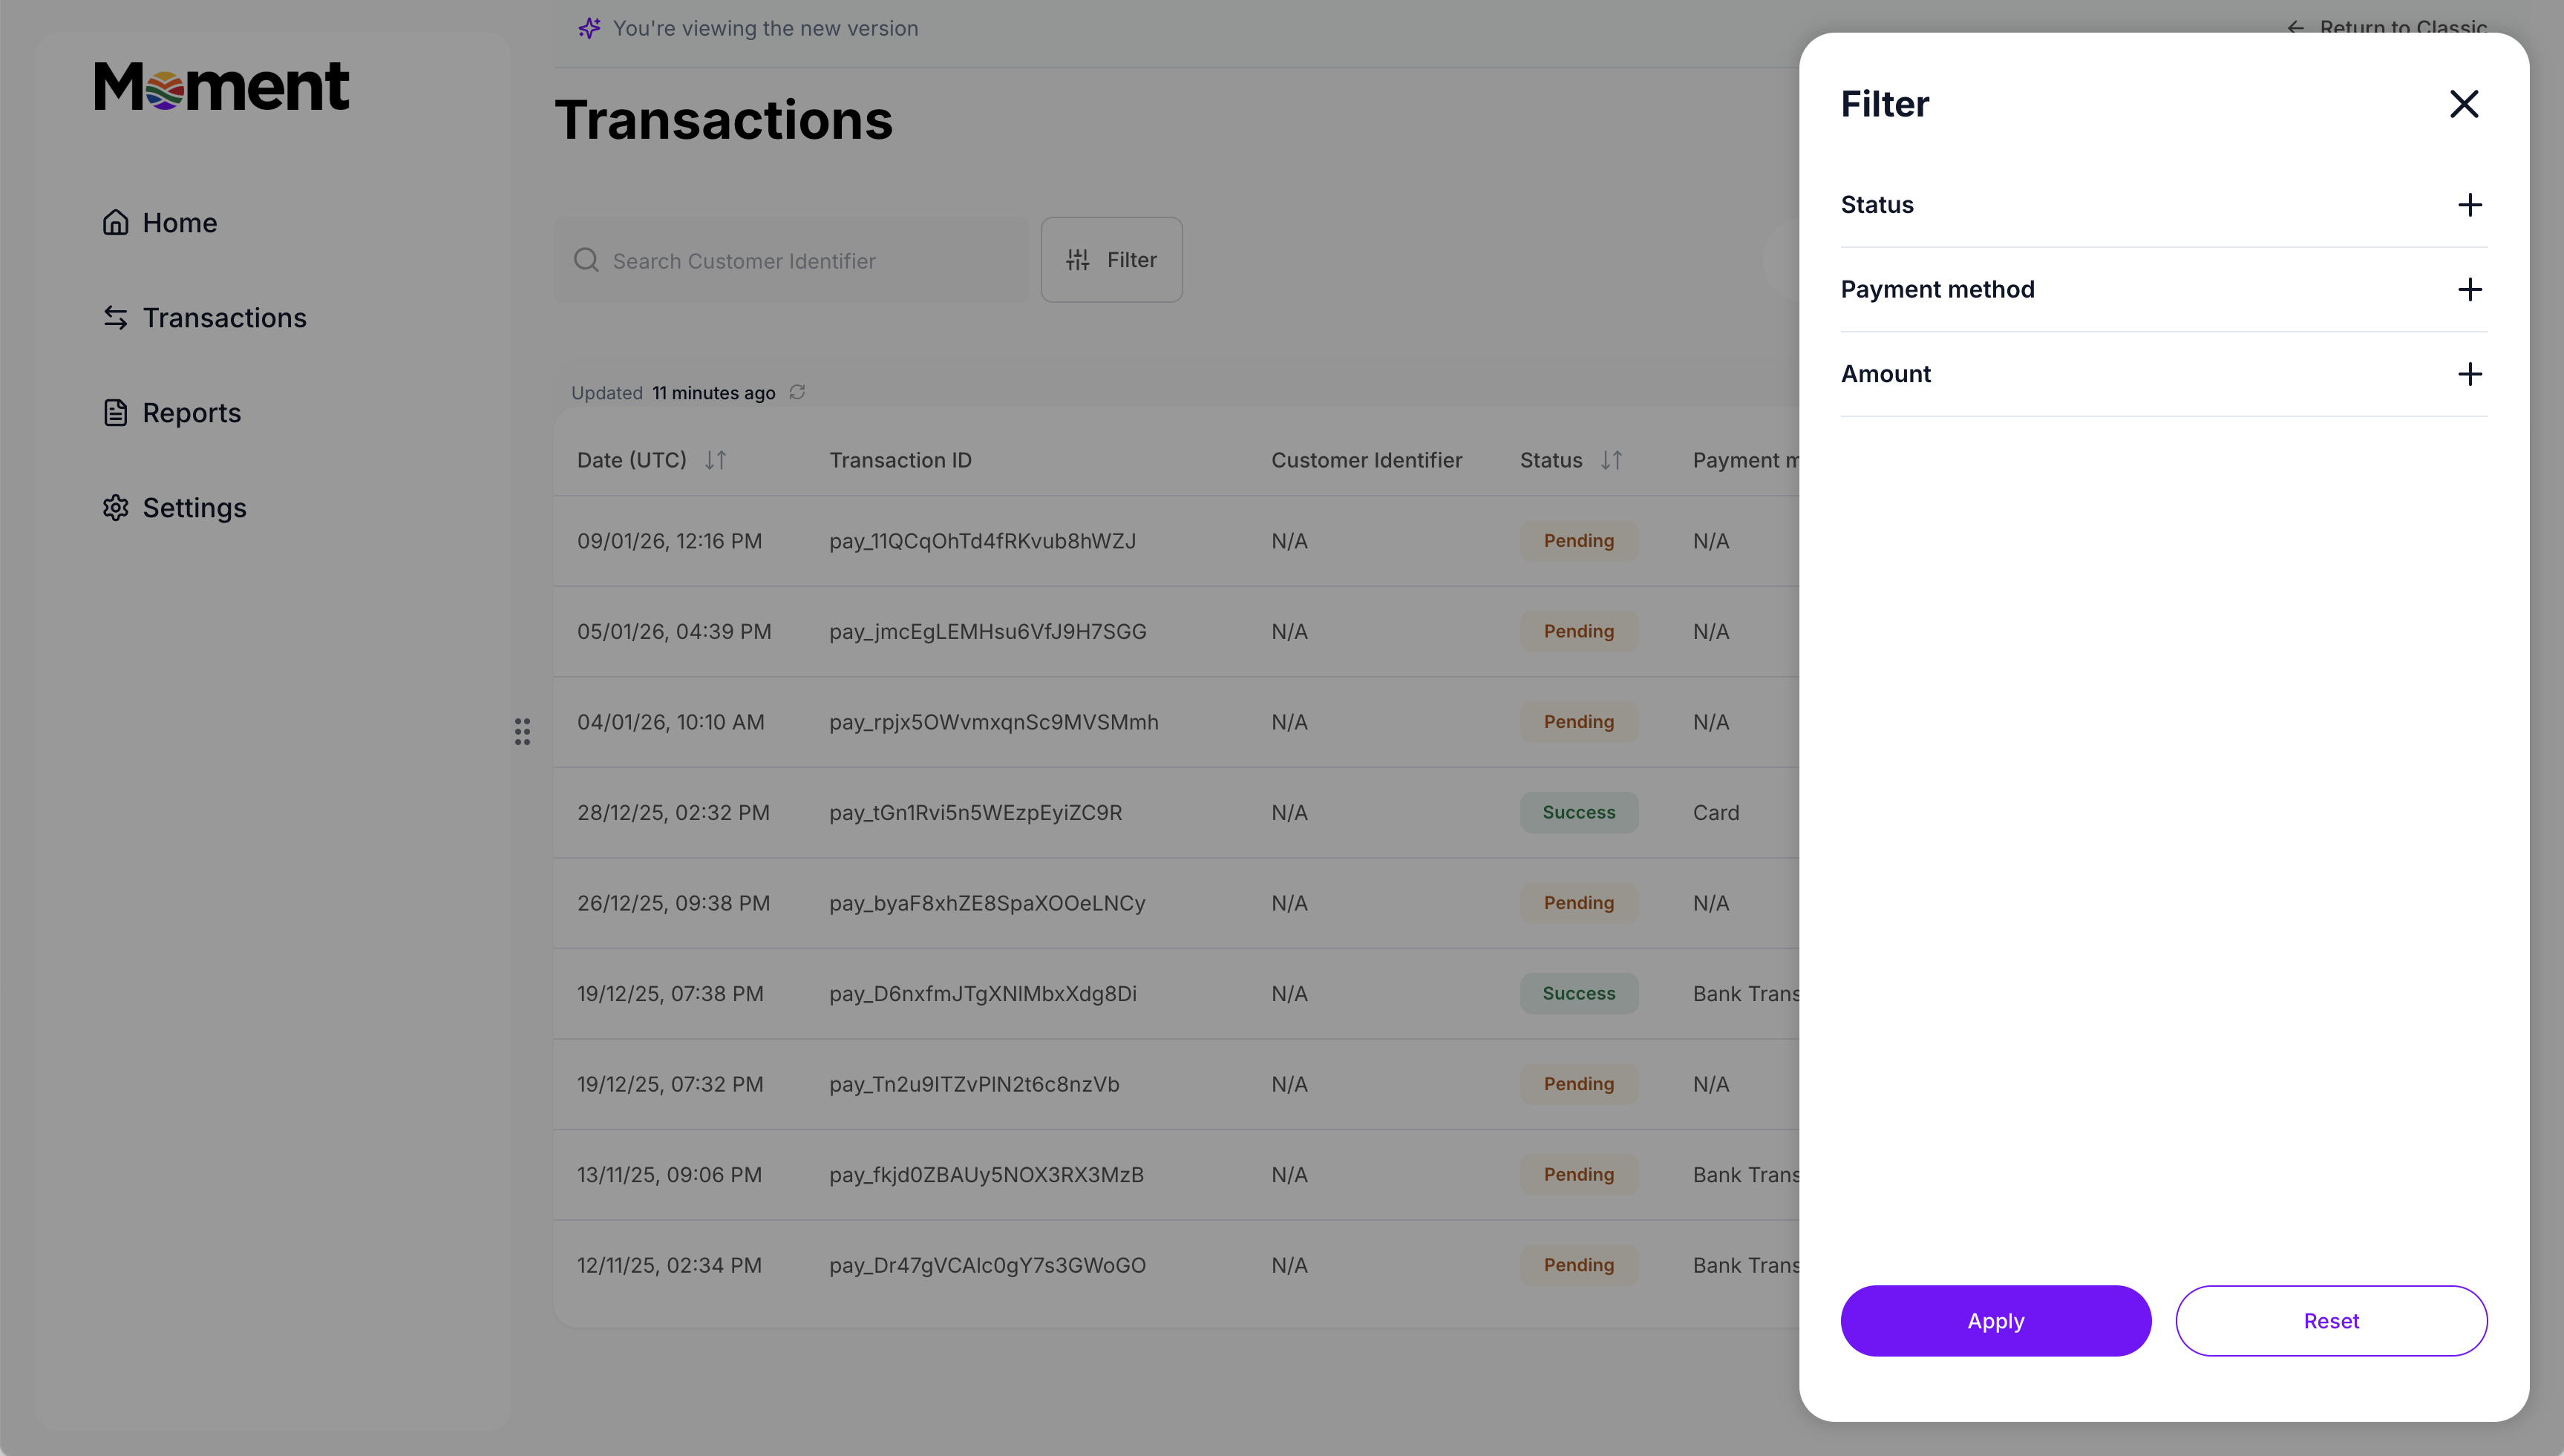Toggle Status column sort order
2564x1456 pixels.
(1611, 460)
